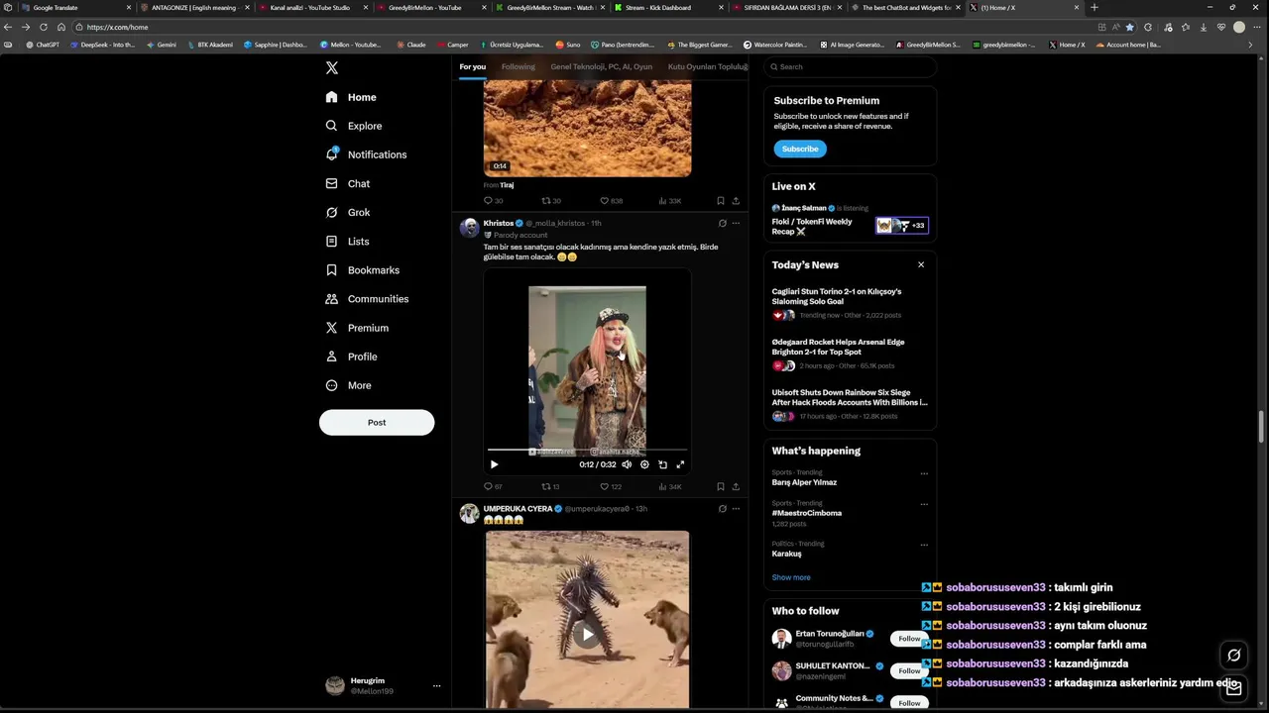The height and width of the screenshot is (713, 1269).
Task: Repost the Khristos post
Action: [x=550, y=486]
